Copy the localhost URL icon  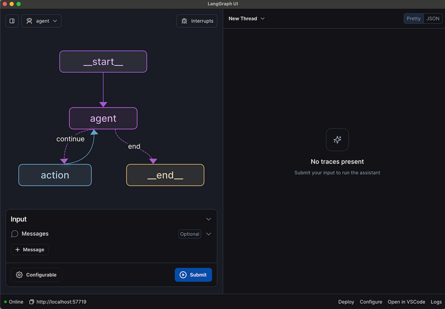(x=31, y=302)
